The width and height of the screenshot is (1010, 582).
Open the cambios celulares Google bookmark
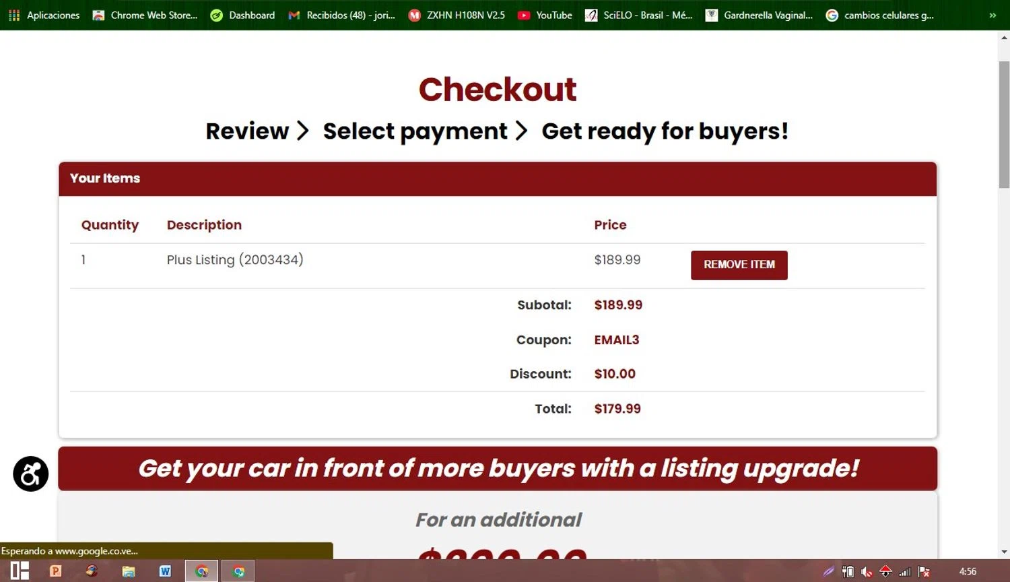point(879,15)
